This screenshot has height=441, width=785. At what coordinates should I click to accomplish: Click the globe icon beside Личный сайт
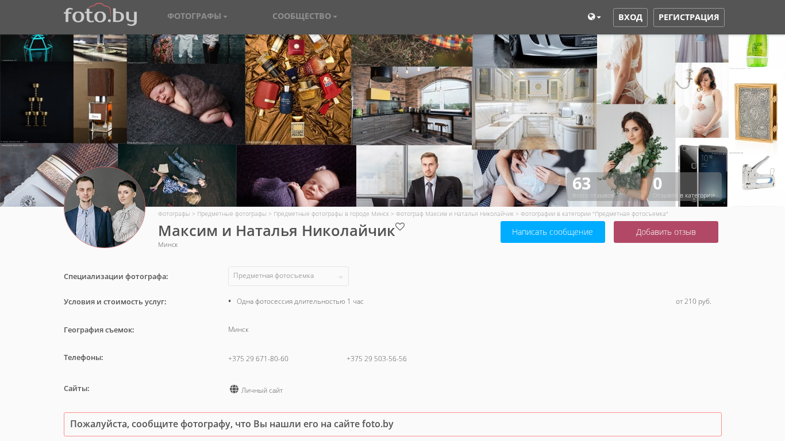[234, 389]
